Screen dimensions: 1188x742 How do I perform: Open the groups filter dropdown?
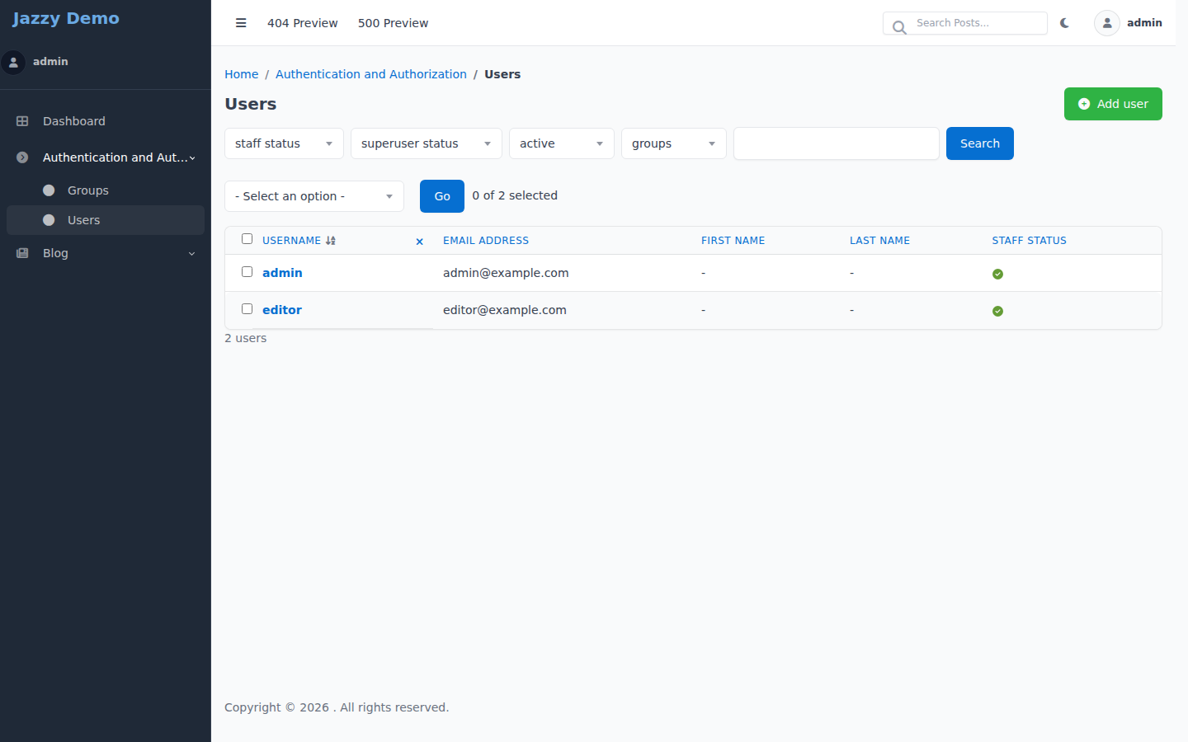[674, 143]
